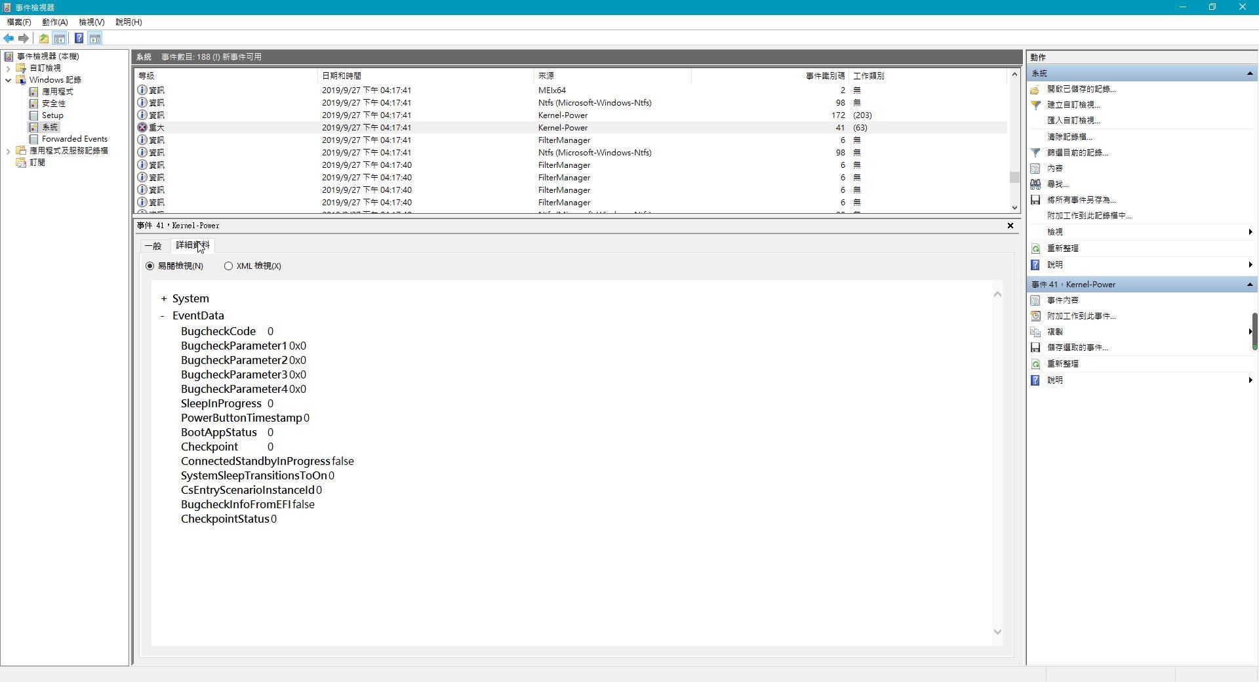Viewport: 1259px width, 682px height.
Task: Open the 動作(A) menu
Action: click(54, 22)
